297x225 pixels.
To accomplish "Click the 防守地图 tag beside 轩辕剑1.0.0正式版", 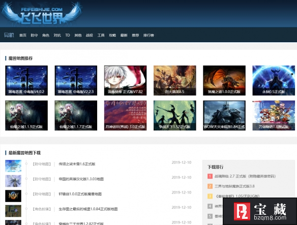I will (x=42, y=194).
